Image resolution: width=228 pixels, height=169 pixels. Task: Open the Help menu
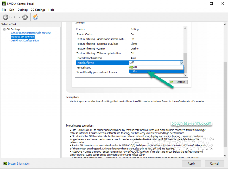point(51,10)
